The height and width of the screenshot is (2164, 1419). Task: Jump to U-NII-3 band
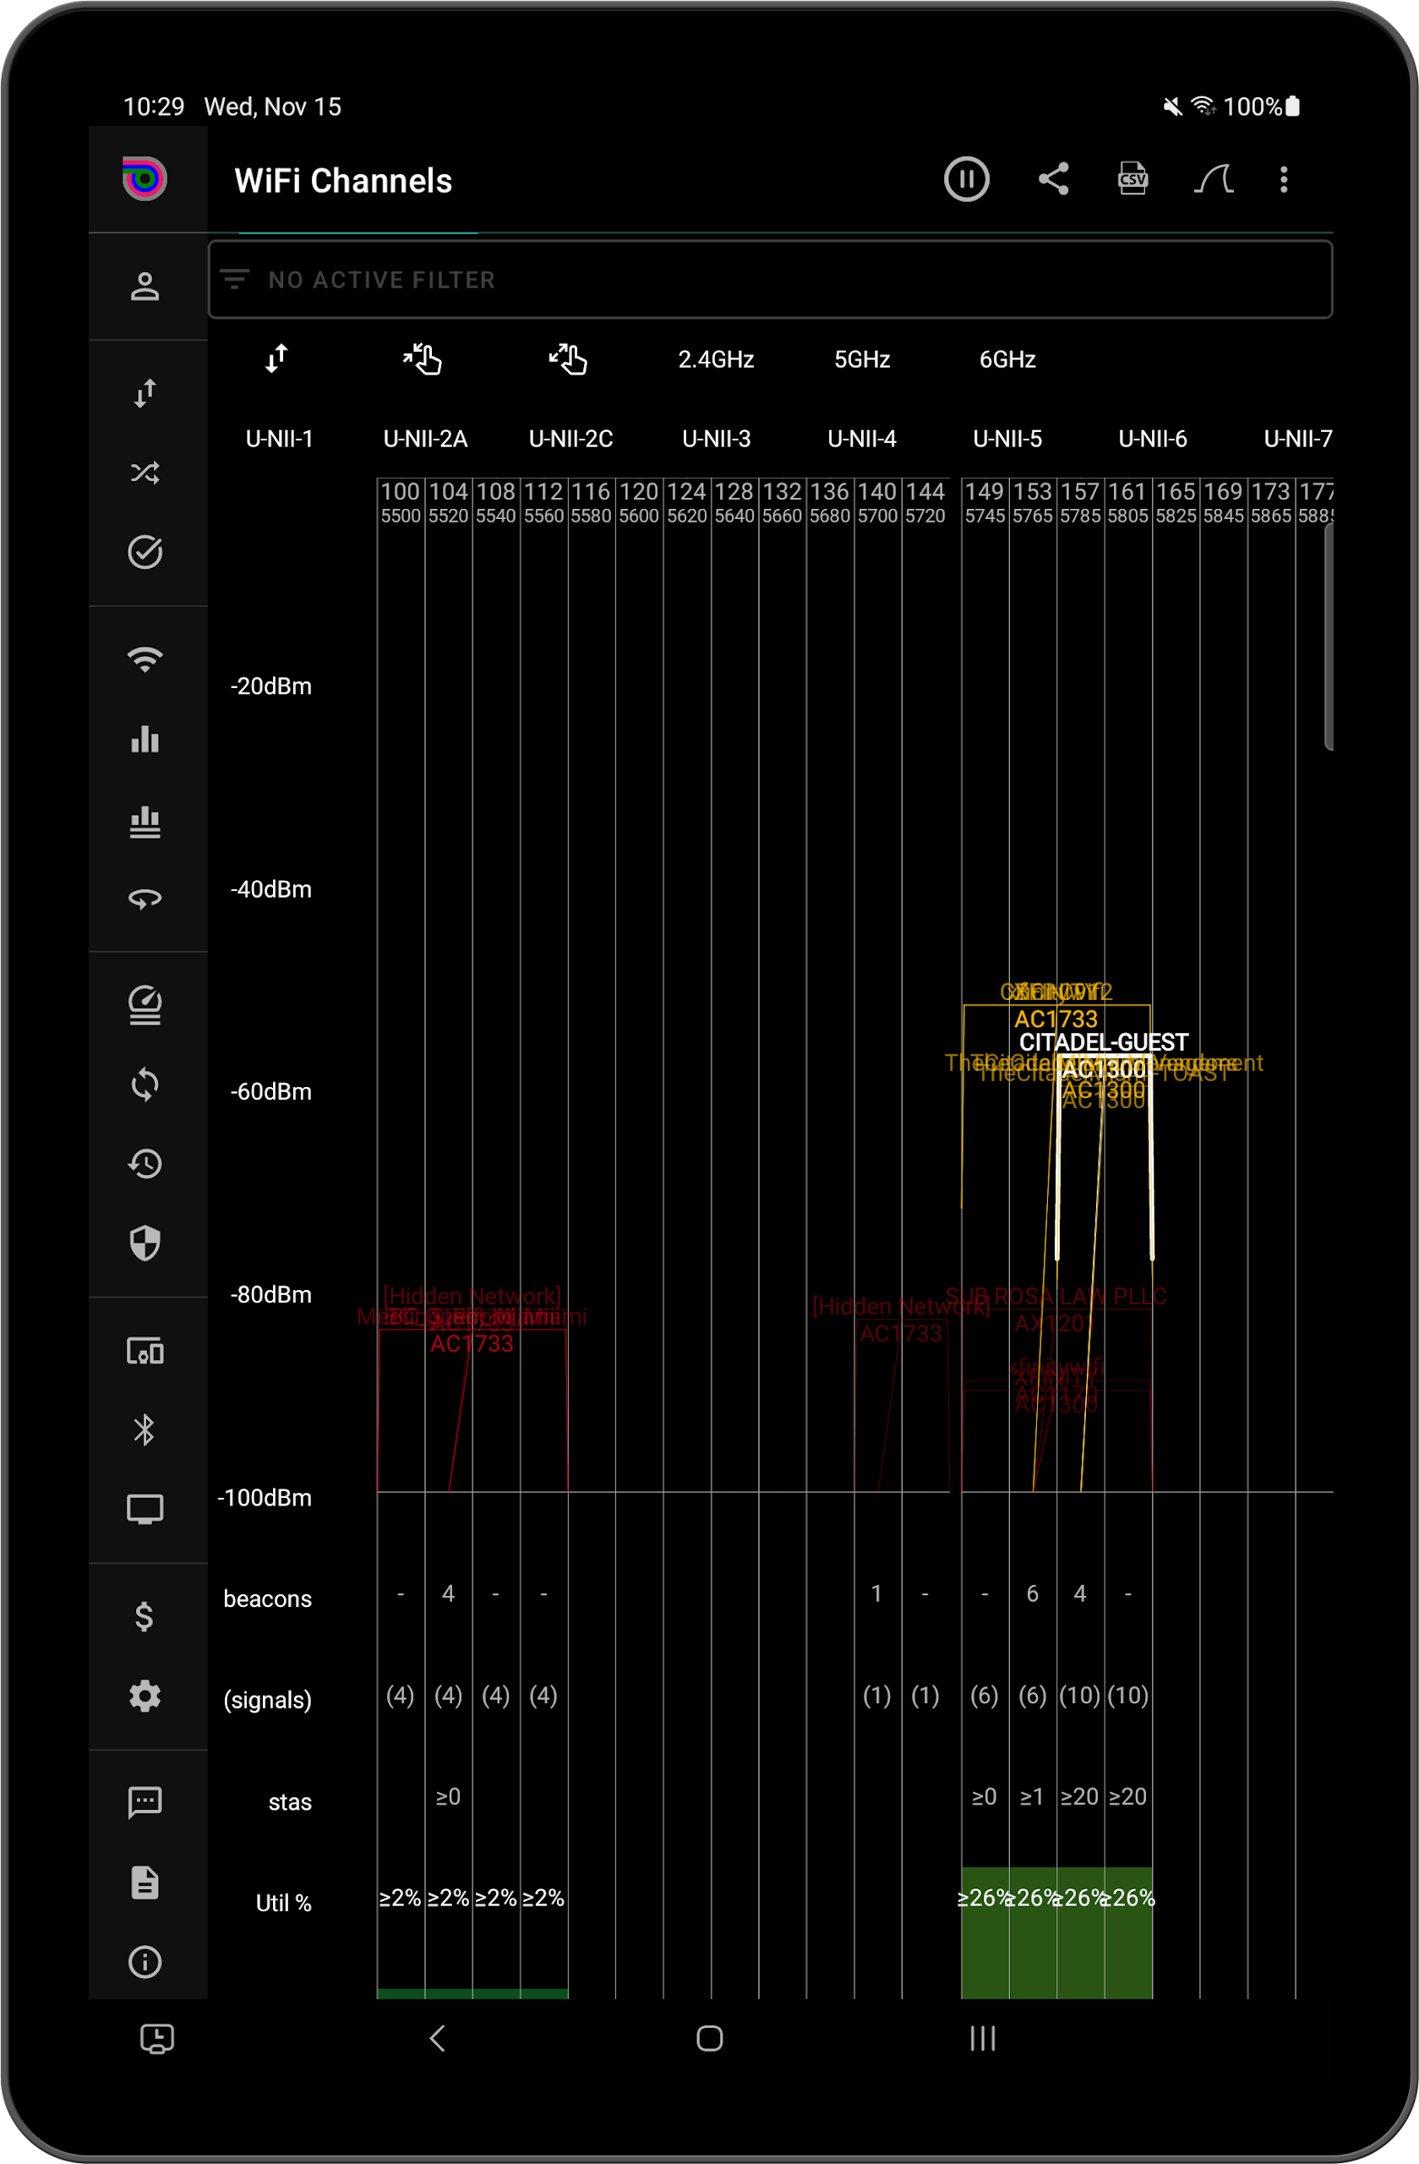717,440
